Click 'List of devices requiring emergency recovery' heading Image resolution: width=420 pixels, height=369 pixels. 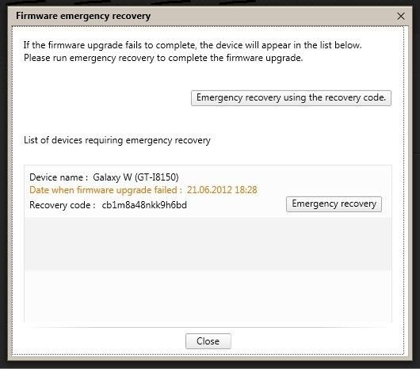(117, 140)
